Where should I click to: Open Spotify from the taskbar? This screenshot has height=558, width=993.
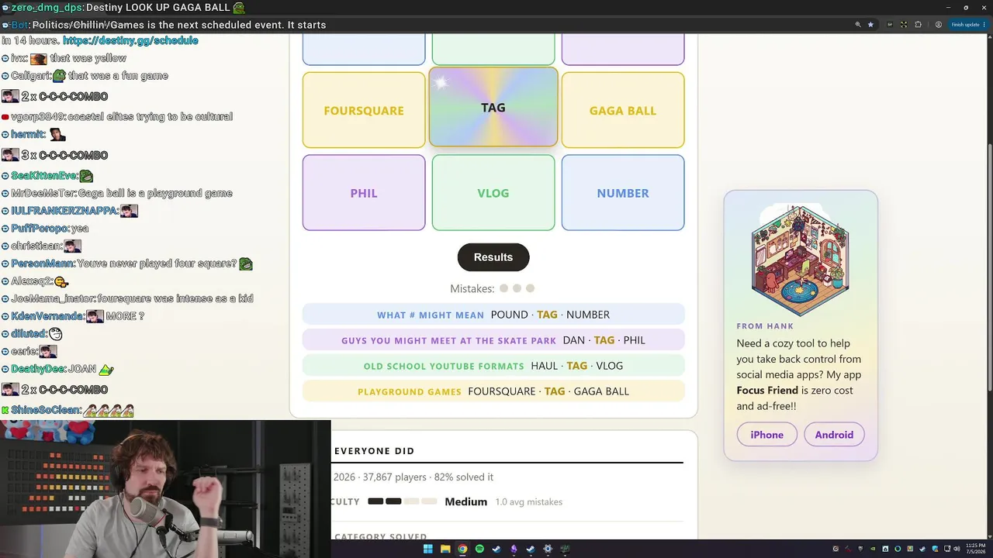click(479, 549)
